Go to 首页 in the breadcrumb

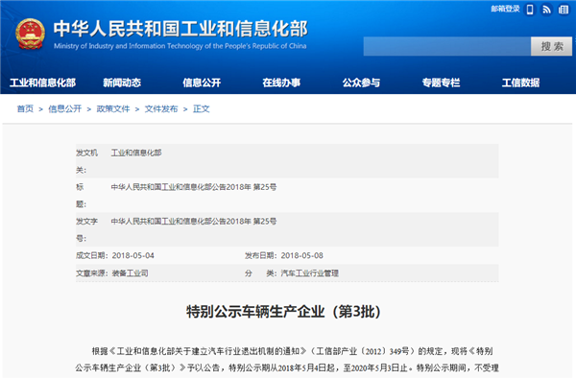click(25, 108)
